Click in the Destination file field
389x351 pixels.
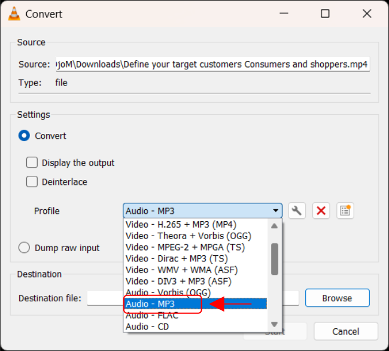[193, 298]
